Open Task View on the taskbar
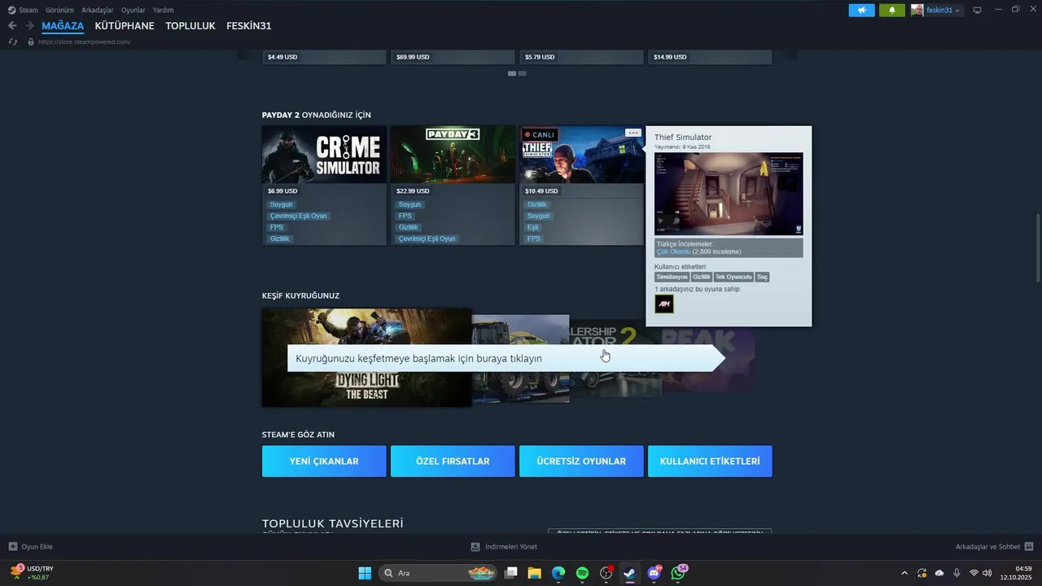 coord(510,573)
